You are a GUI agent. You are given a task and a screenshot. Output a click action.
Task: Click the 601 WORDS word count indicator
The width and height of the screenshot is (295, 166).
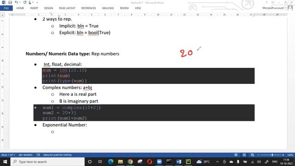[26, 155]
